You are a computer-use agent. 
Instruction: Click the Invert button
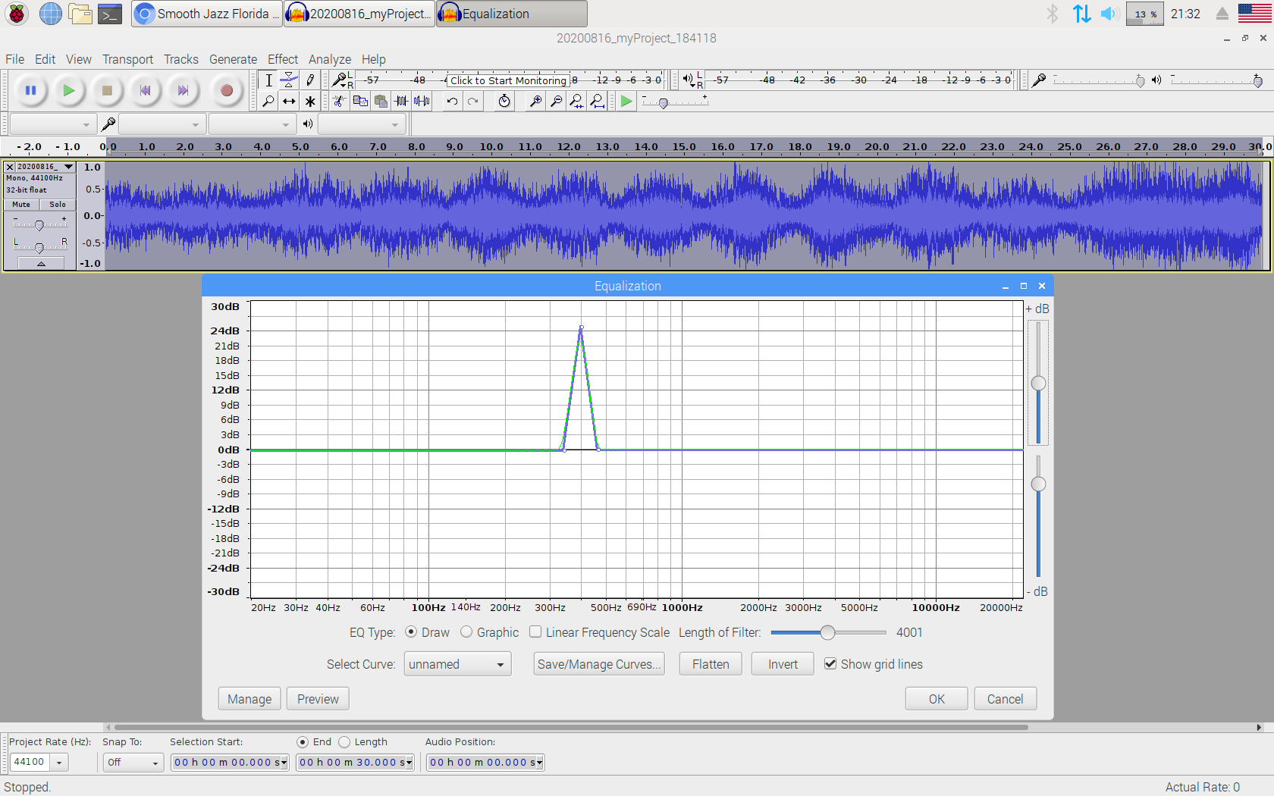(x=782, y=664)
